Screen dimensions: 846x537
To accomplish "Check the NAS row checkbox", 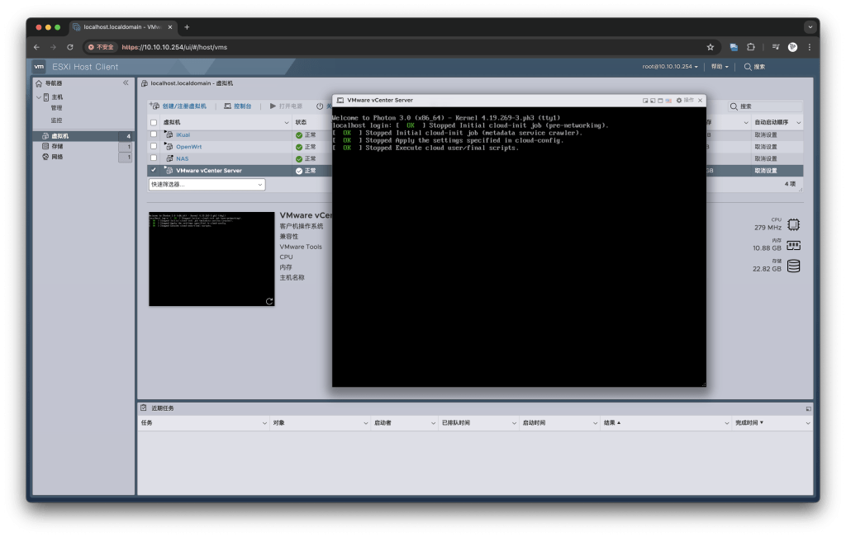I will [x=154, y=158].
